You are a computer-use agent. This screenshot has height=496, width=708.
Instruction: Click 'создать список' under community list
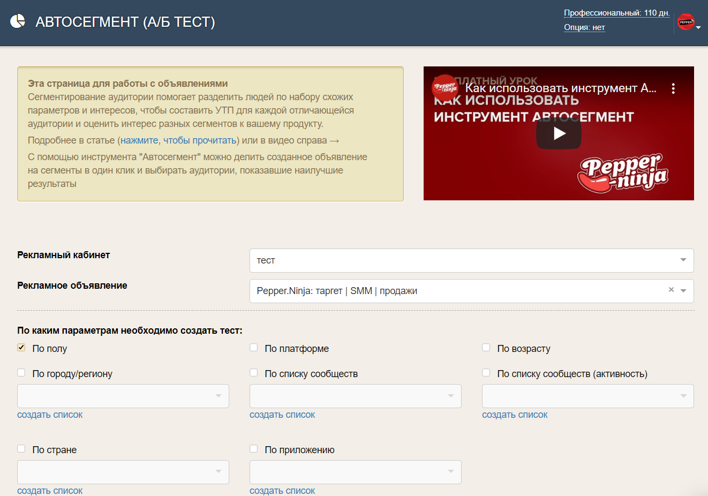coord(282,415)
